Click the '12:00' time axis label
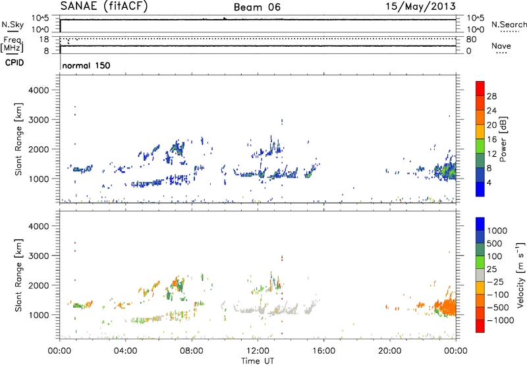The width and height of the screenshot is (527, 365). coord(258,351)
